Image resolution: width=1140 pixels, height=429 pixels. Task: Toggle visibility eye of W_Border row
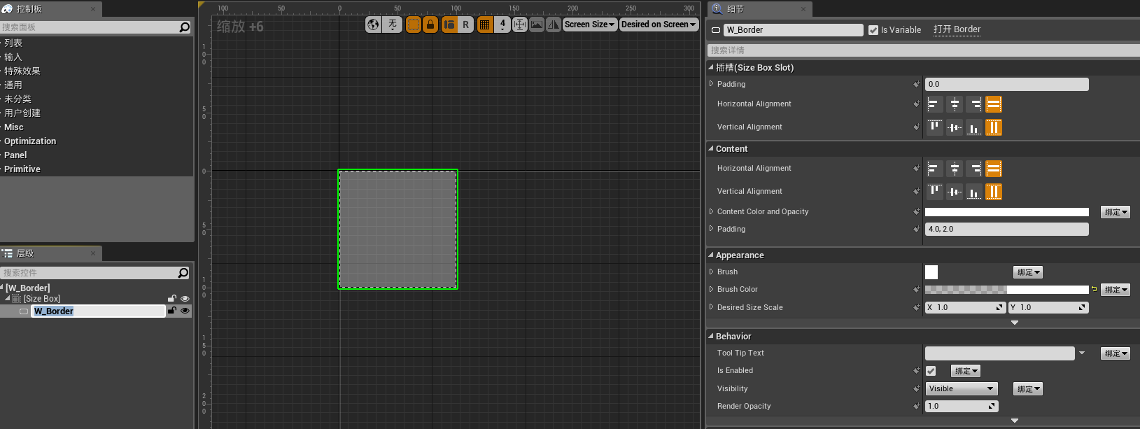(185, 311)
